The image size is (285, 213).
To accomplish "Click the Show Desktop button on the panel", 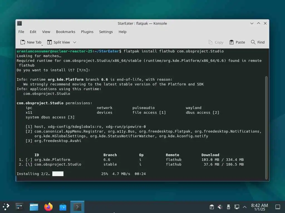I will 277,207.
